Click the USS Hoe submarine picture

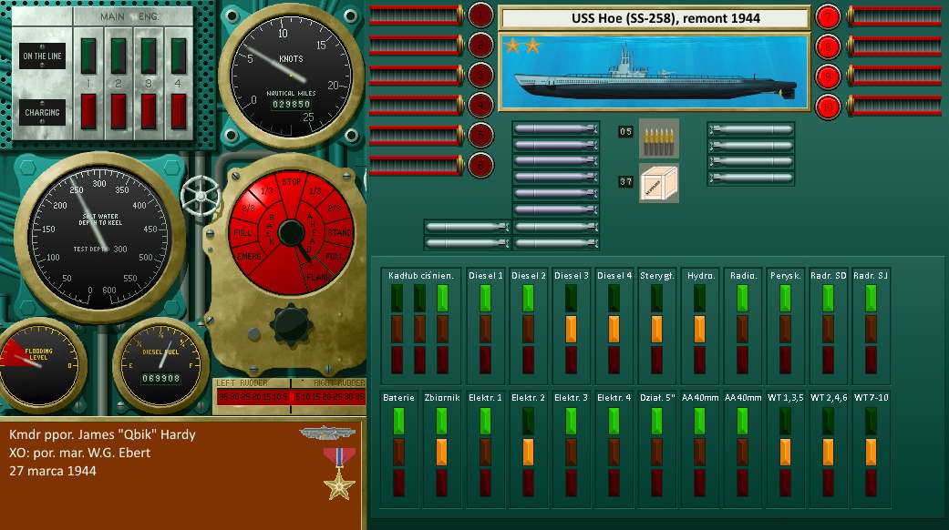[x=654, y=73]
